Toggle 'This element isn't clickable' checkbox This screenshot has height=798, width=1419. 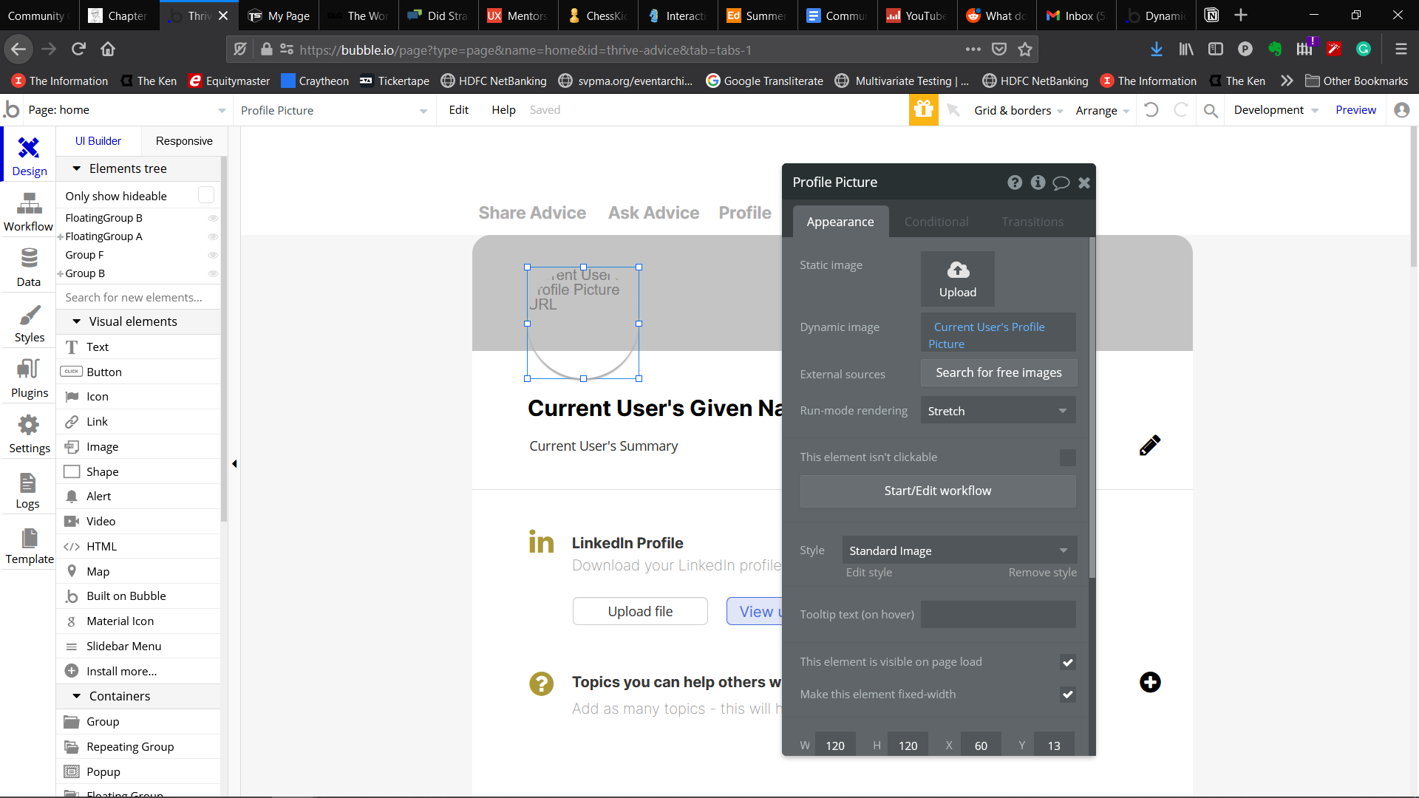click(1067, 457)
